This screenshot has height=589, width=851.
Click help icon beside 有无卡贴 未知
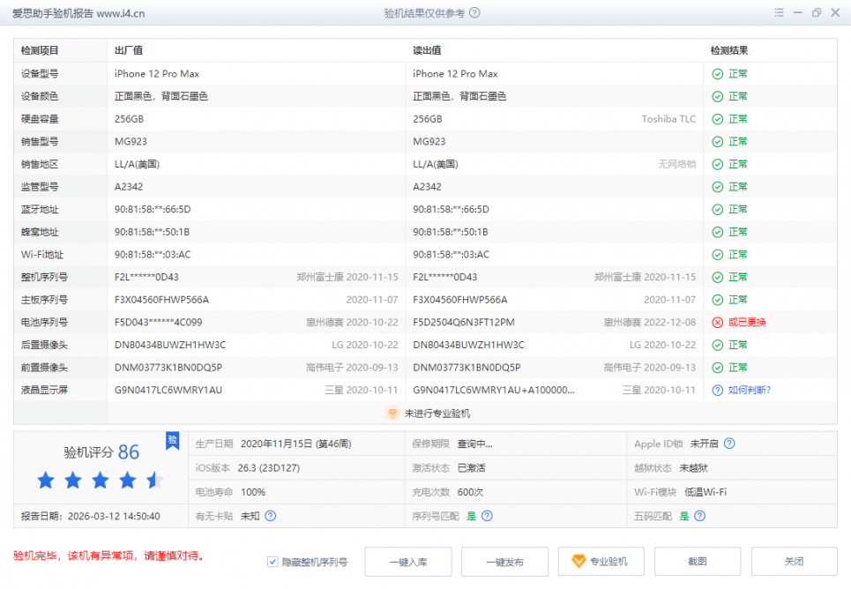click(x=271, y=516)
